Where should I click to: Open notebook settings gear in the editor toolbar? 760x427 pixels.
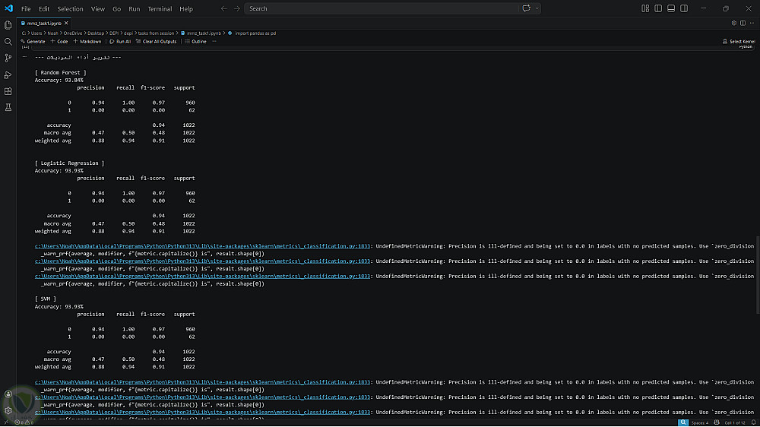point(734,24)
